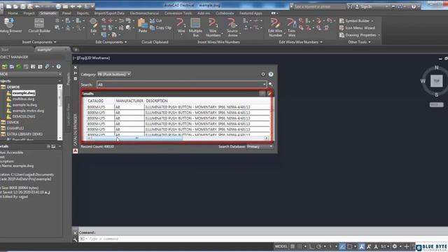Open the Panel ribbon tab
This screenshot has height=252, width=448.
pyautogui.click(x=66, y=13)
